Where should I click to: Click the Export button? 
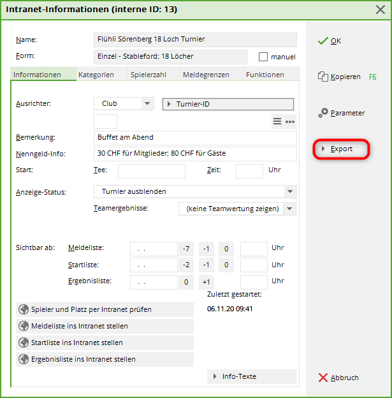342,149
